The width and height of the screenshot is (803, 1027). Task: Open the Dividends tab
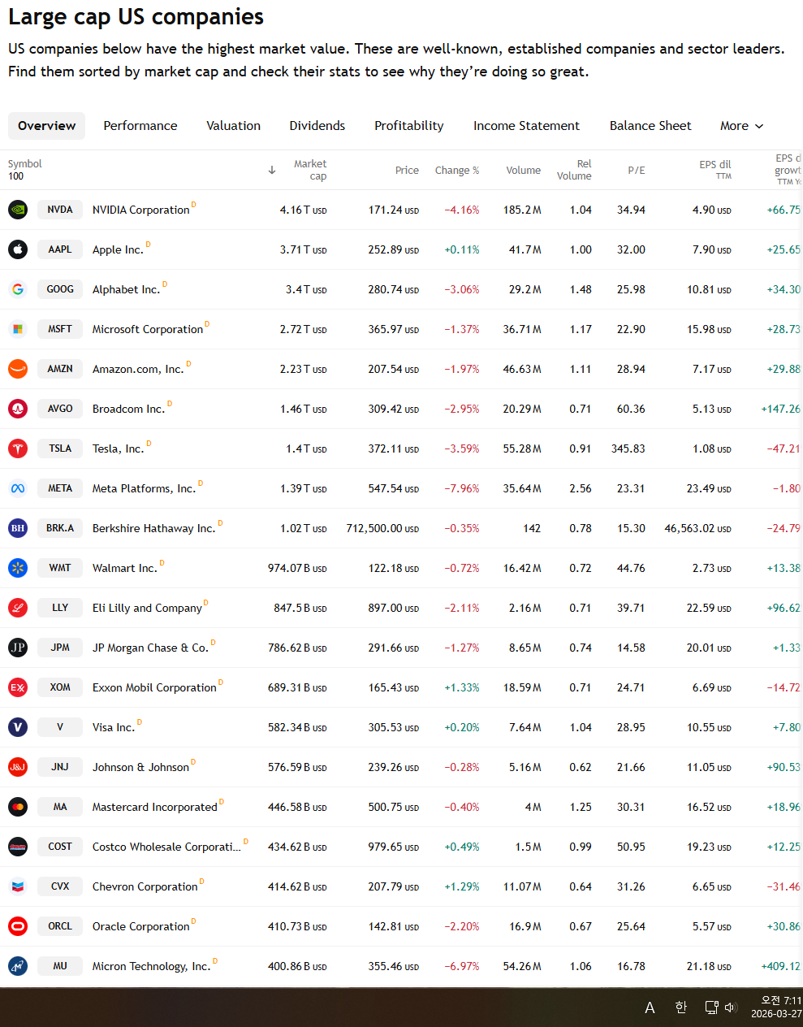tap(317, 126)
